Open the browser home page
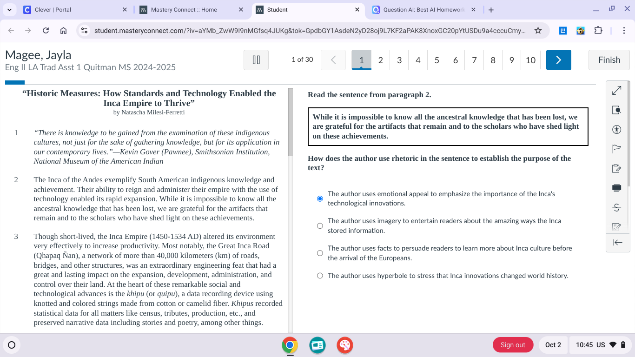Image resolution: width=635 pixels, height=357 pixels. [x=63, y=31]
